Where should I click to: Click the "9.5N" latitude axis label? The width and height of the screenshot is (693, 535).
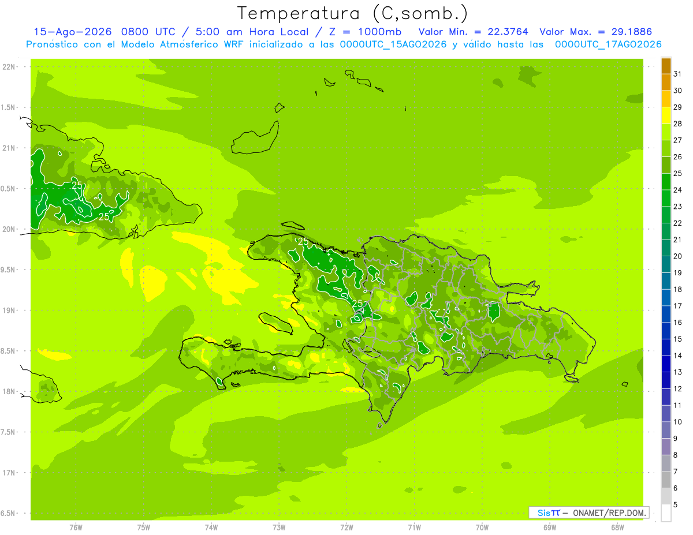pyautogui.click(x=8, y=270)
